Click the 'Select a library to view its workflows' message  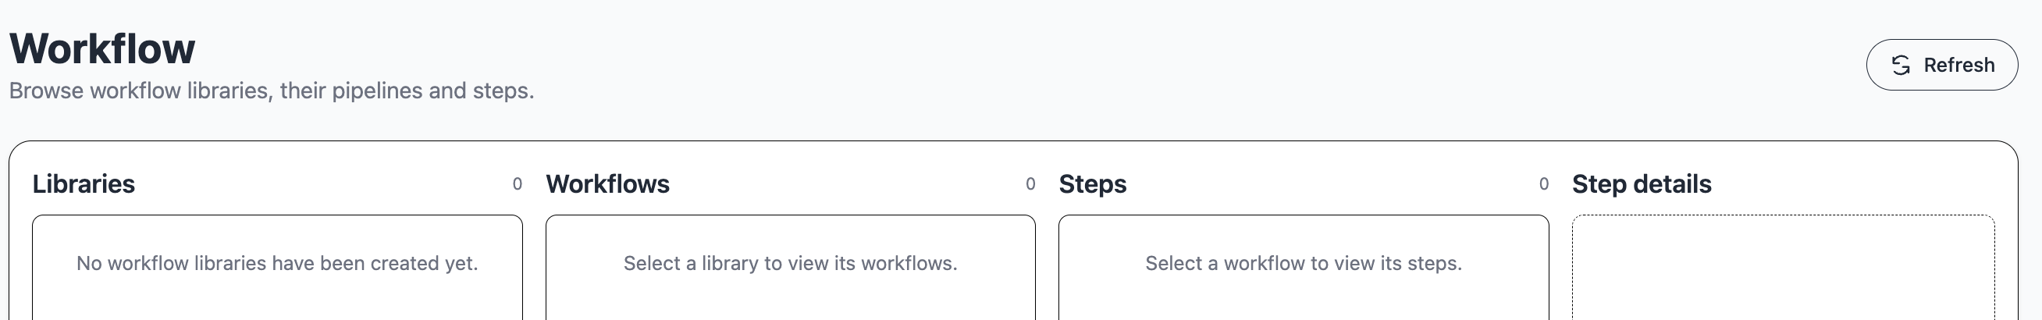pyautogui.click(x=790, y=263)
